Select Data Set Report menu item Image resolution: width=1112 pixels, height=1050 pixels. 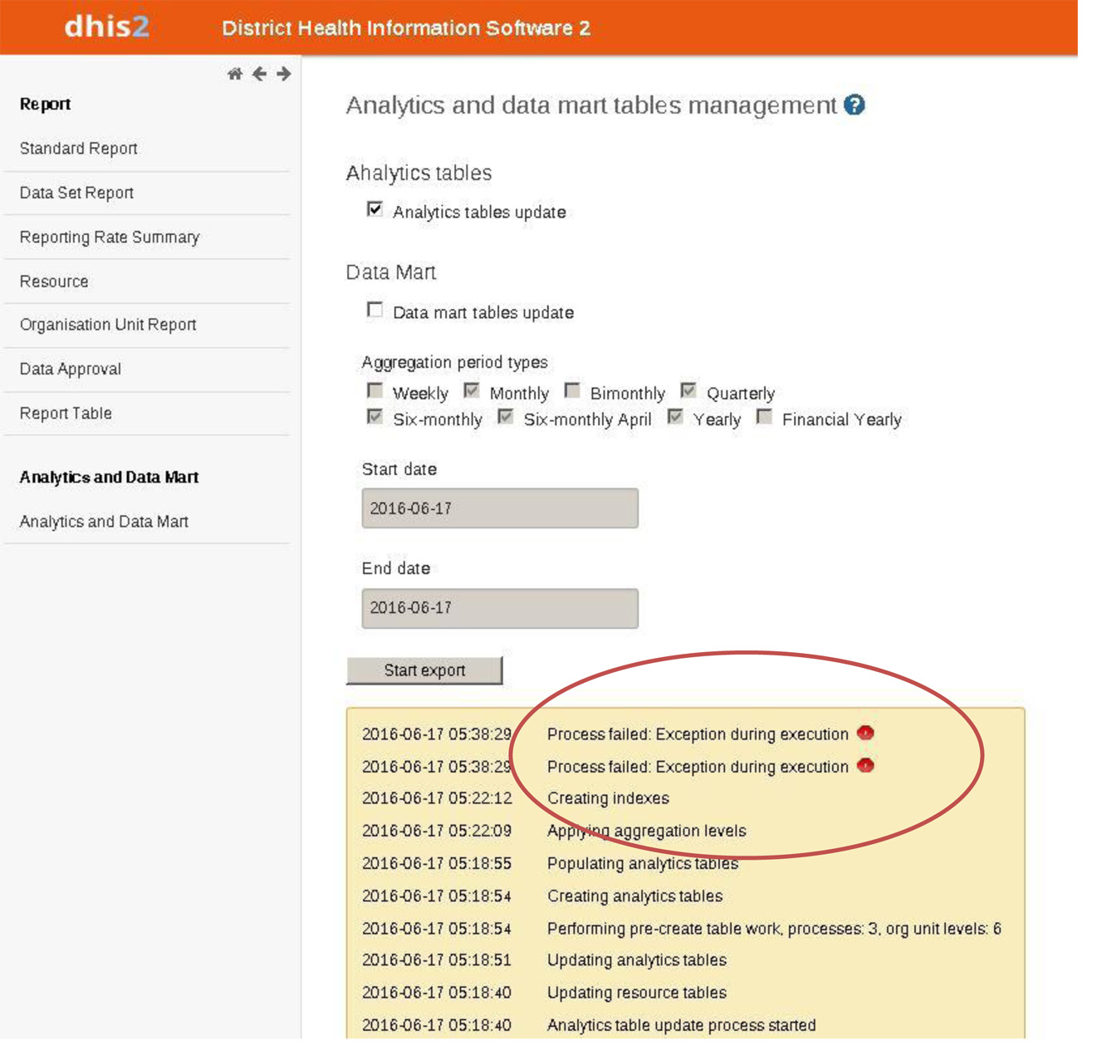tap(76, 193)
